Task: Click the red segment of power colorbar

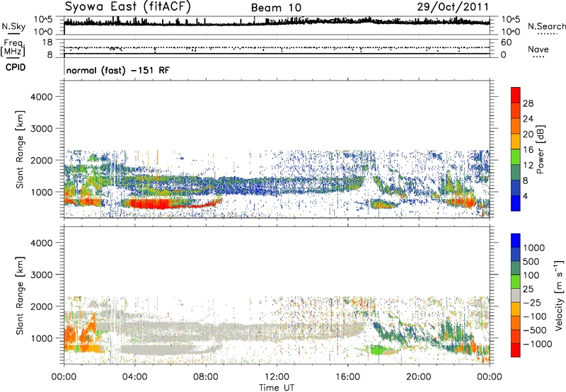Action: (516, 95)
